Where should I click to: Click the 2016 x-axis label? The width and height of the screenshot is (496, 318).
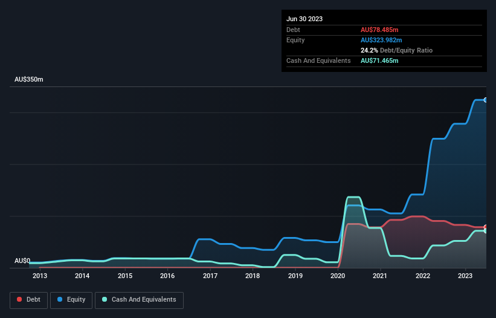point(167,276)
